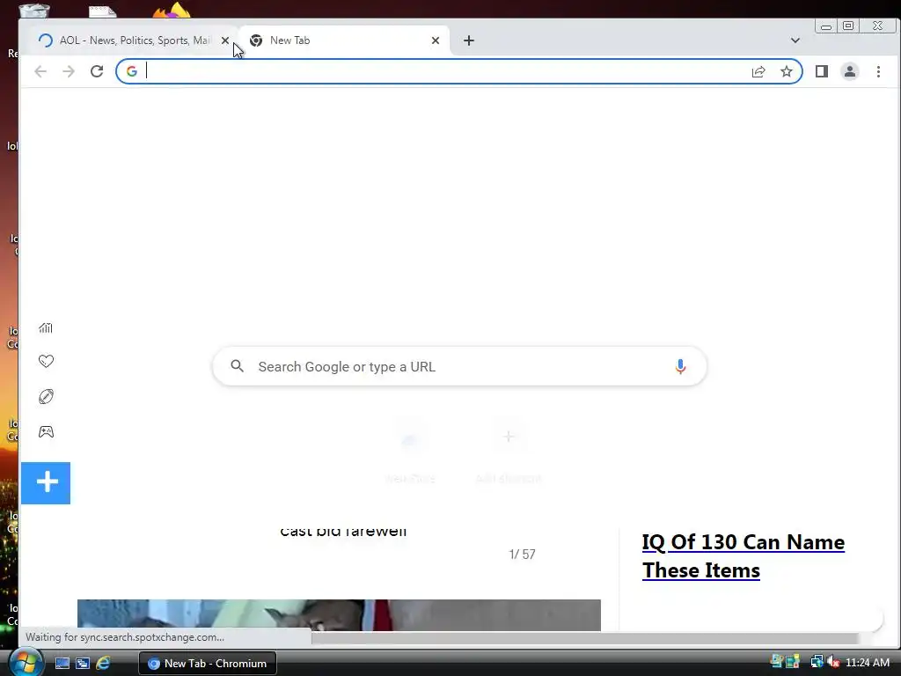Click the "1/ 57" slide counter
901x676 pixels.
click(x=522, y=555)
